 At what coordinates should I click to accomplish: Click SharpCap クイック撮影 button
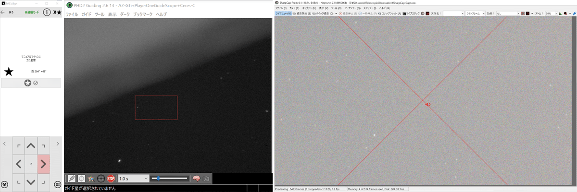point(323,13)
